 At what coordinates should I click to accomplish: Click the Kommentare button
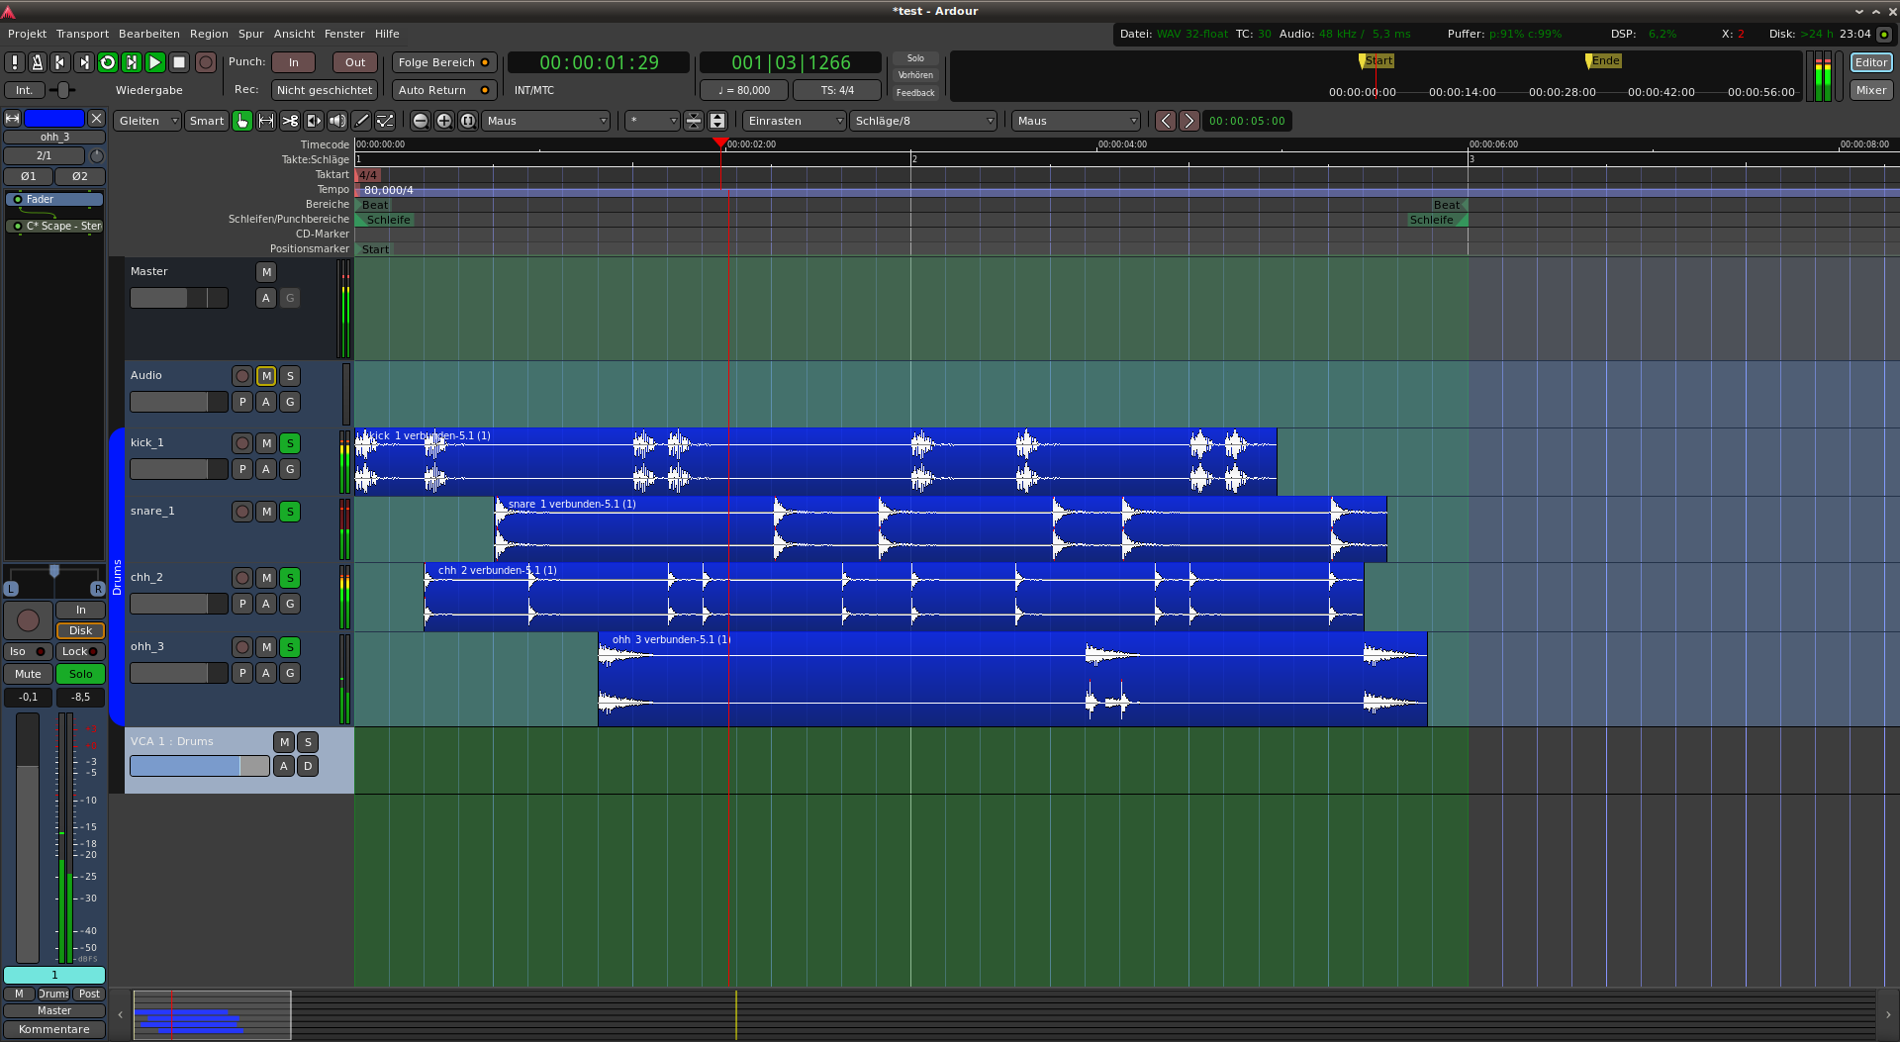pyautogui.click(x=54, y=1029)
